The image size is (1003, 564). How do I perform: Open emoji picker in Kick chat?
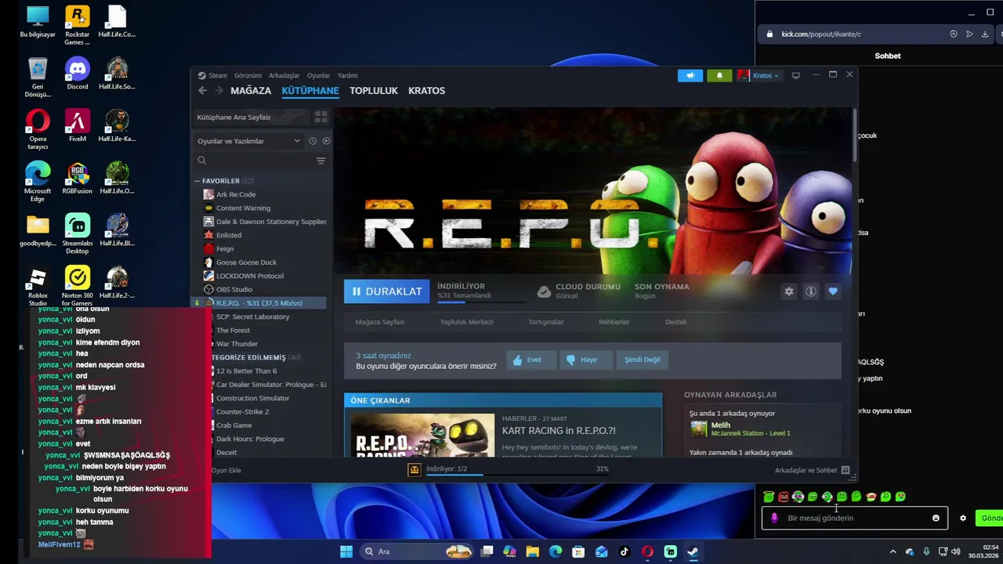[936, 518]
